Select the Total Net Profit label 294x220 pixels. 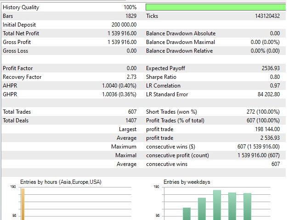coord(21,33)
